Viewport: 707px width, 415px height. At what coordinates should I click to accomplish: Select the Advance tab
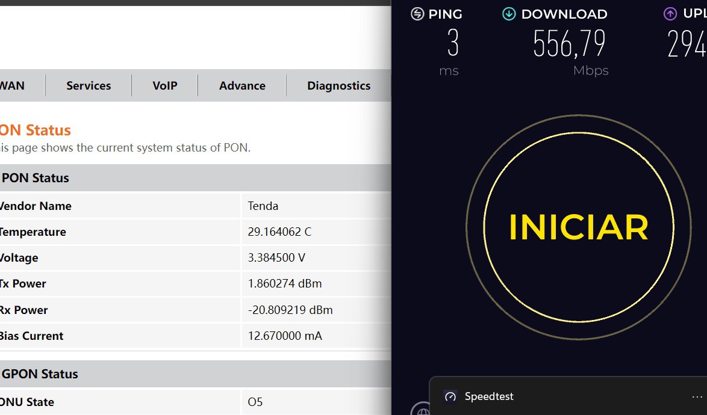click(242, 85)
